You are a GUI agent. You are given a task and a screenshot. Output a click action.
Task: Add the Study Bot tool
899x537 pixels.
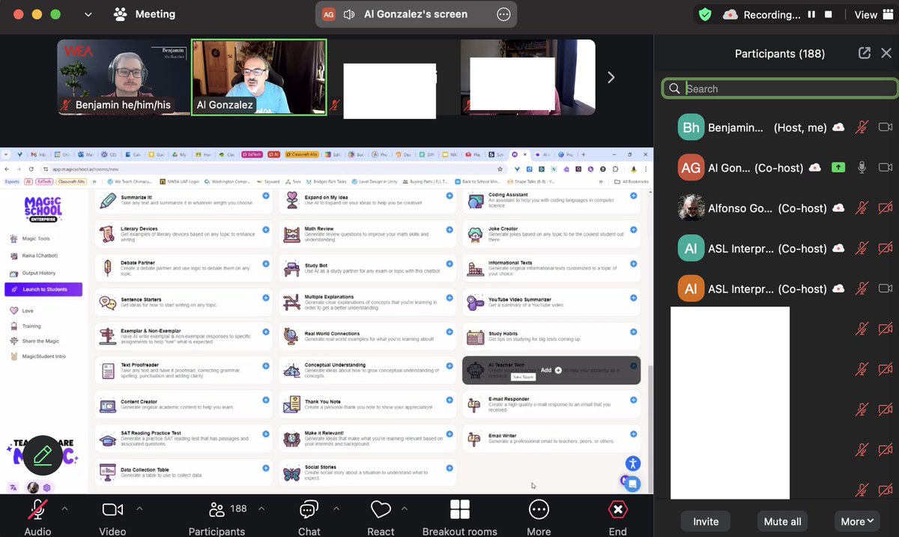449,264
